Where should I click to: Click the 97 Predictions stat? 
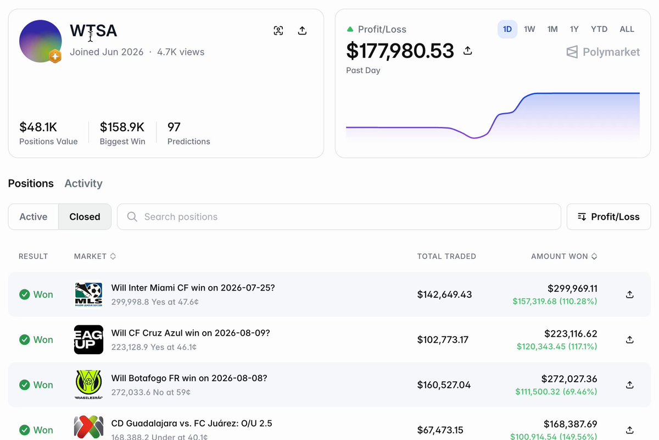tap(189, 133)
